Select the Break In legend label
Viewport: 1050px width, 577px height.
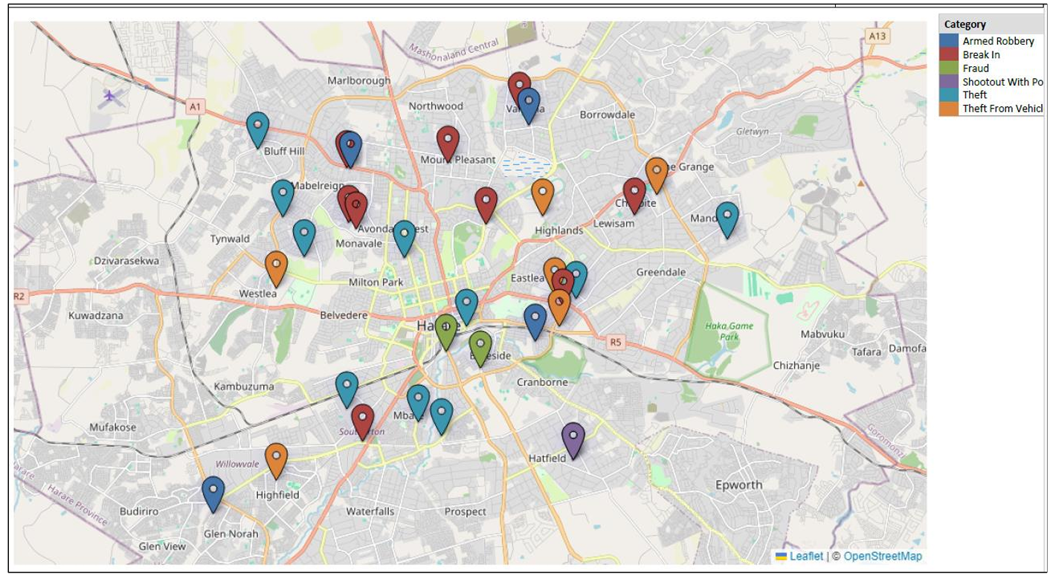point(981,55)
